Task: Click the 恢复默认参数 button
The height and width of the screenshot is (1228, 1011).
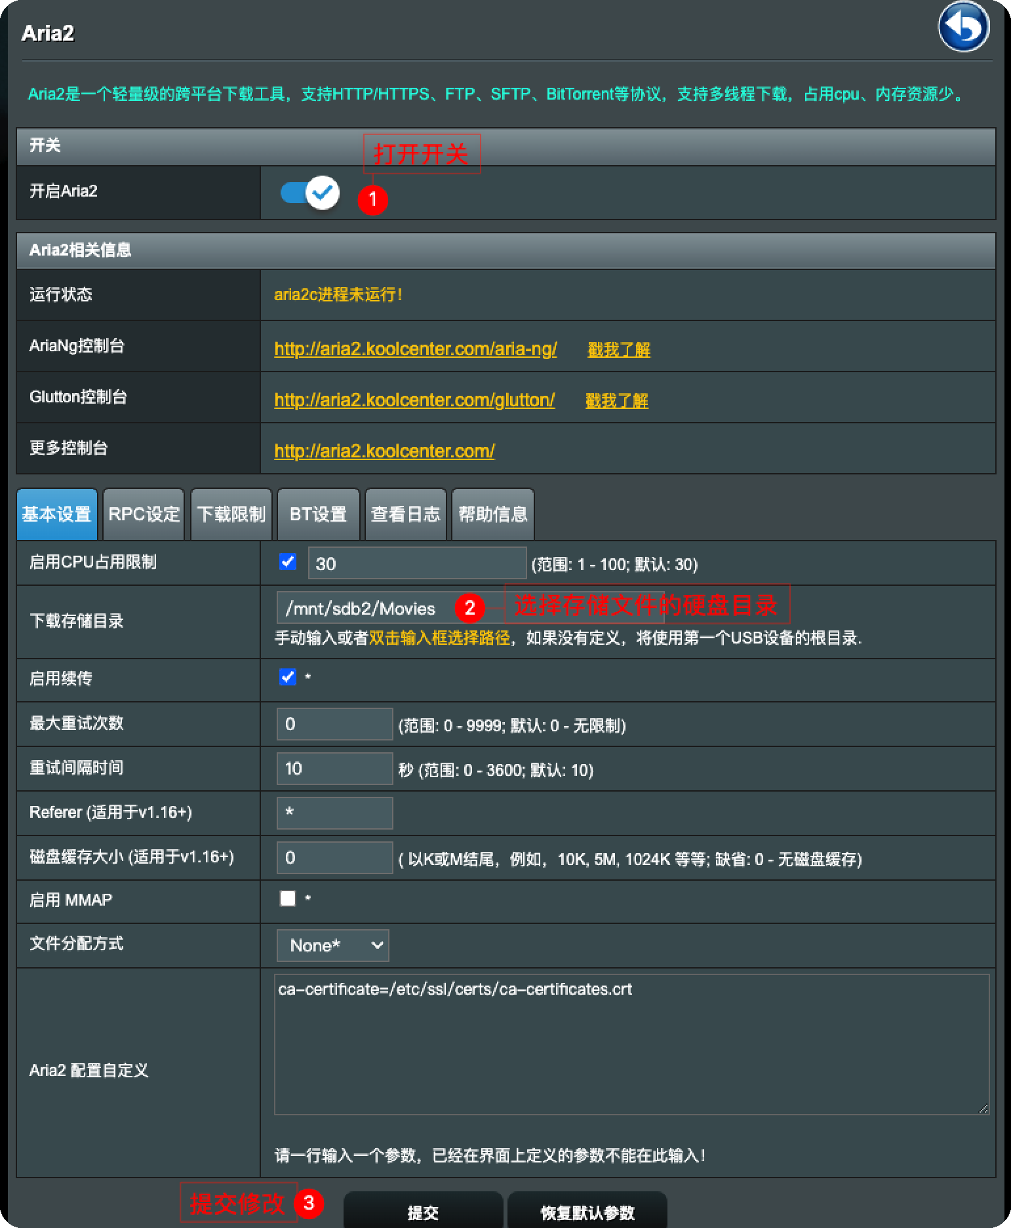Action: tap(587, 1212)
